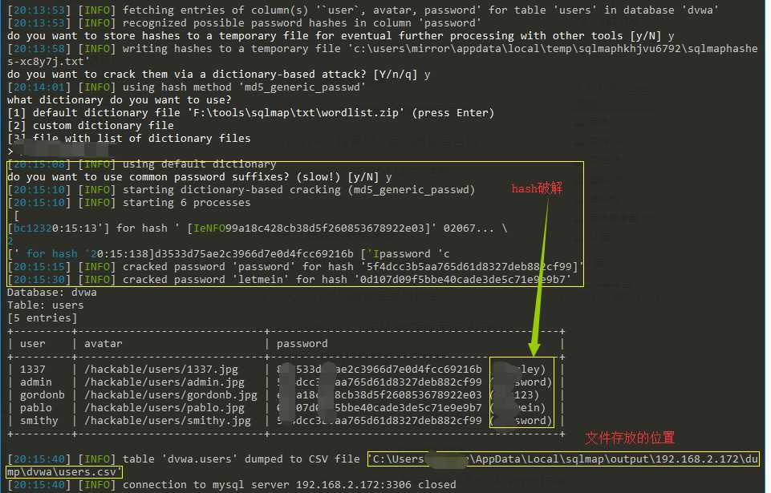
Task: Click the cracked password text 'letmein'
Action: tap(261, 280)
